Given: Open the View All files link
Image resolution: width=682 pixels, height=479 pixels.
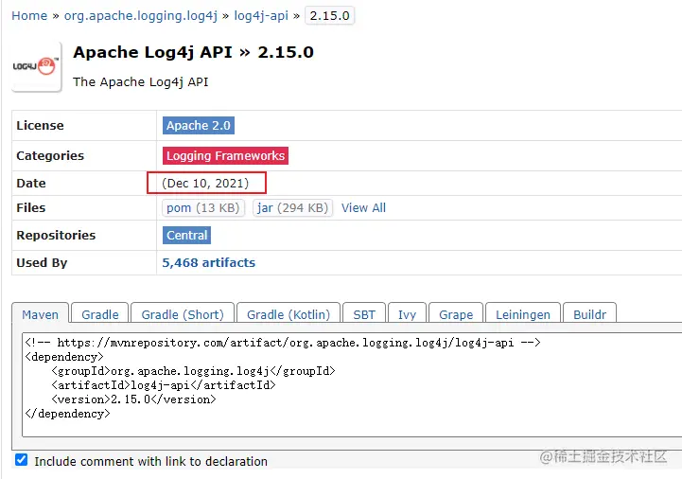Looking at the screenshot, I should click(363, 207).
